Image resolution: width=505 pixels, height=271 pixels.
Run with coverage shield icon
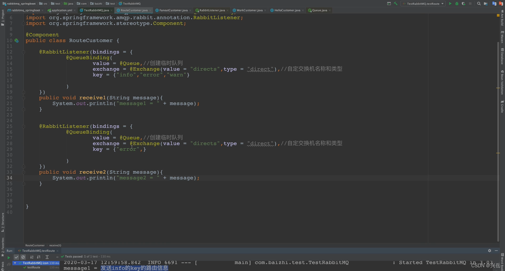click(x=463, y=4)
